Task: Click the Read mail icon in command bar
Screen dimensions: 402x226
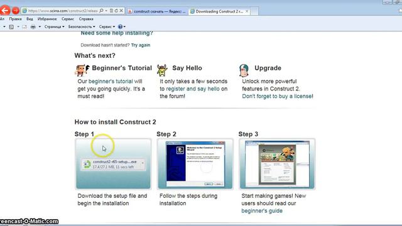Action: 24,26
